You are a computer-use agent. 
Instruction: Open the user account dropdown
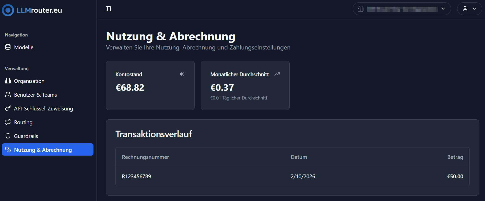pos(469,9)
